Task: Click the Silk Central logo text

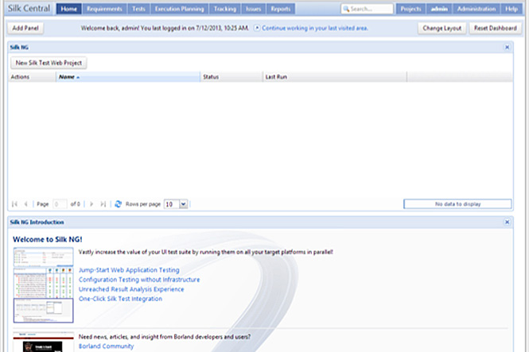Action: tap(29, 9)
